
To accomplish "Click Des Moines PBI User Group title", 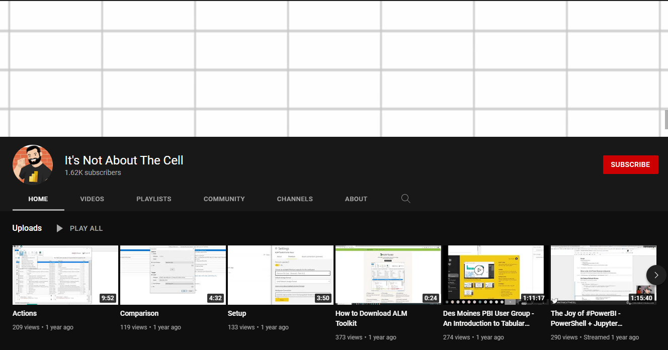I will pos(488,318).
